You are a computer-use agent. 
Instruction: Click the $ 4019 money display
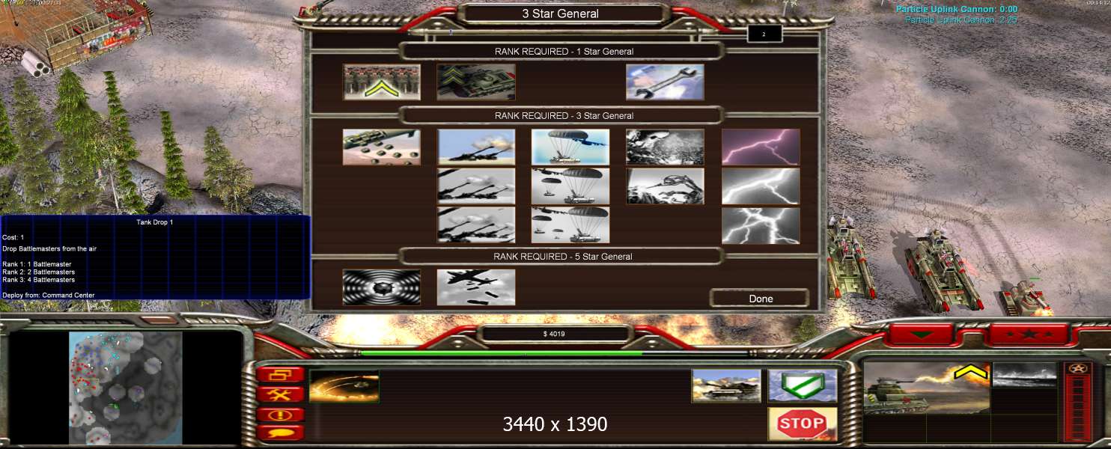click(x=554, y=334)
